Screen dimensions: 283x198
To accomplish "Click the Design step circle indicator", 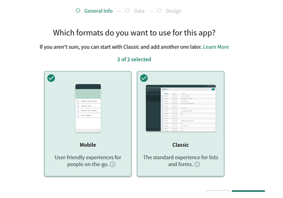I will [x=159, y=11].
